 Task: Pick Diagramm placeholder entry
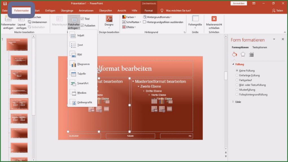click(82, 64)
